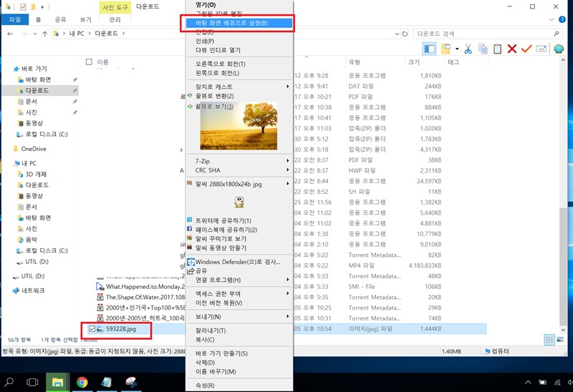Screen dimensions: 573x392
Task: Click File Explorer taskbar icon
Action: point(58,382)
